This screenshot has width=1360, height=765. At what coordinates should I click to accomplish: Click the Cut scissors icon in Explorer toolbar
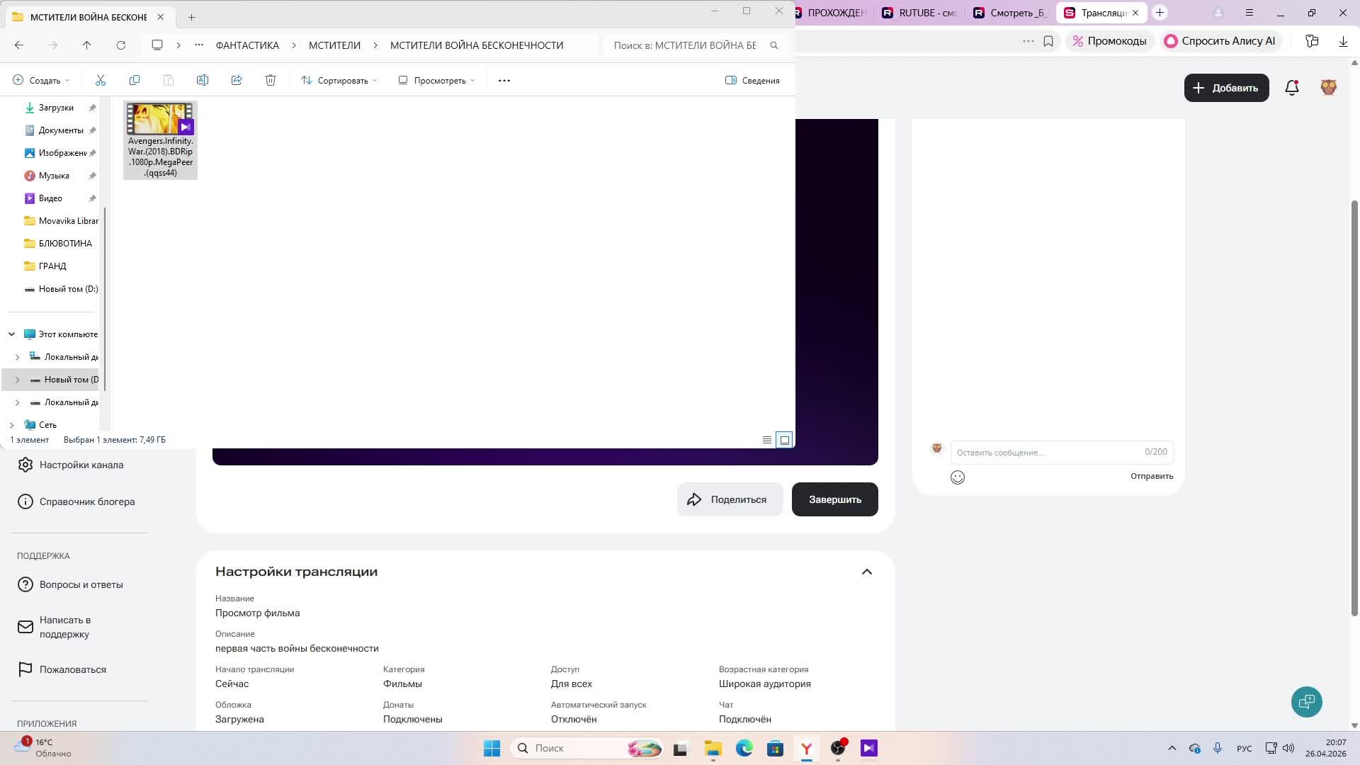[101, 81]
